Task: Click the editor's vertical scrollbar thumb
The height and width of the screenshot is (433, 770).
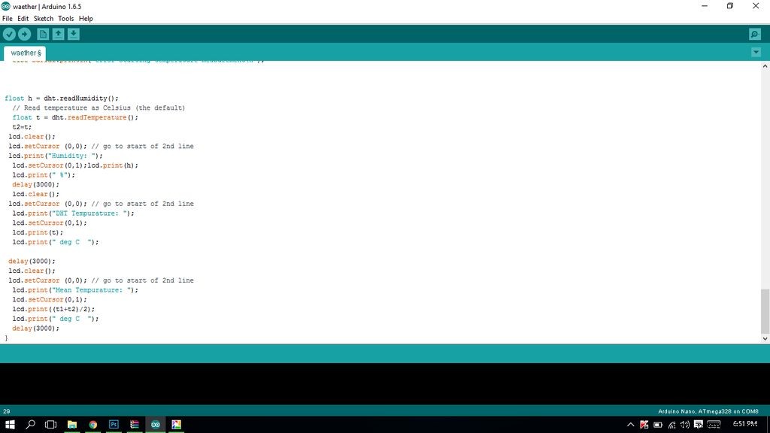Action: pos(765,310)
